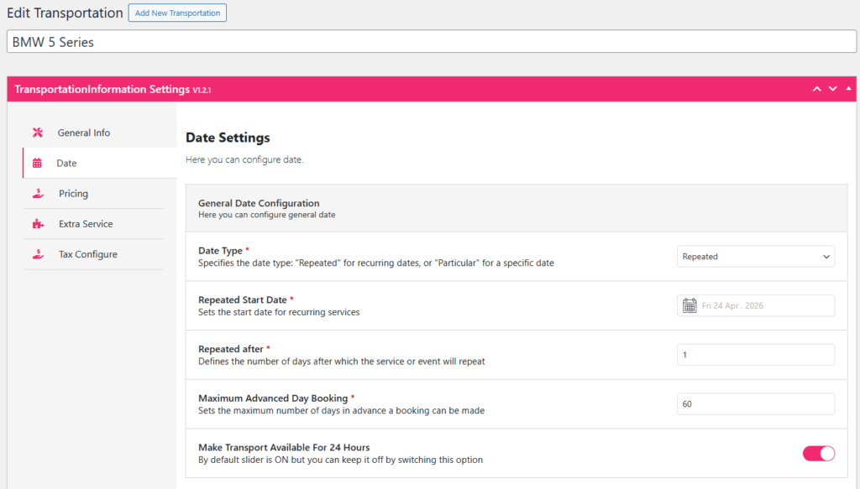Select the Date tab
Screen dimensions: 860x489
click(99, 164)
